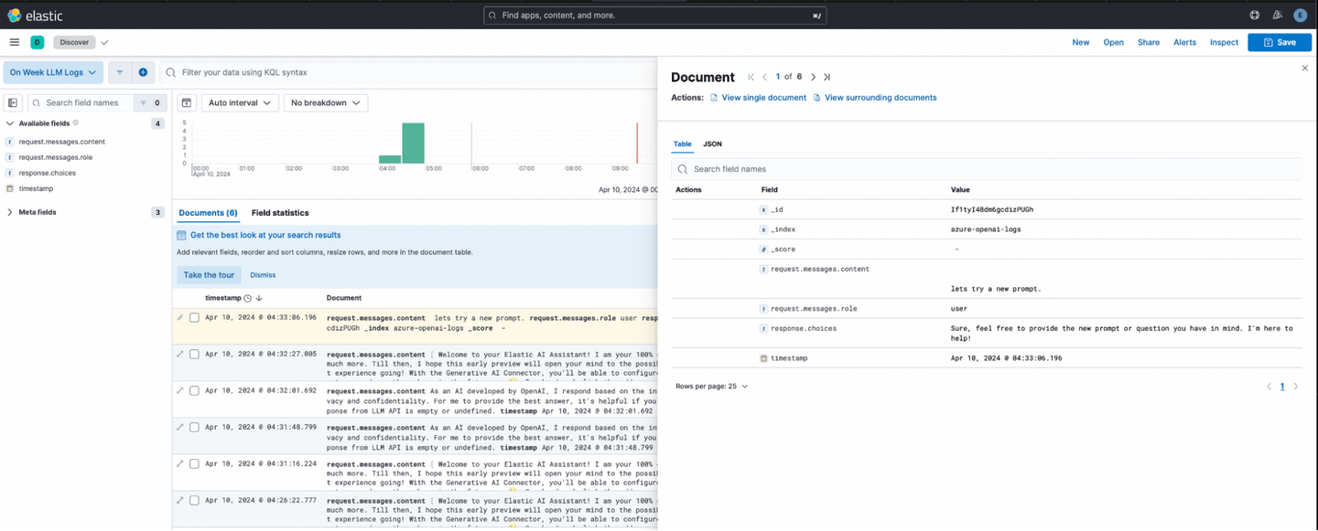
Task: Select checkbox for 04:32:27.005 row
Action: (194, 355)
